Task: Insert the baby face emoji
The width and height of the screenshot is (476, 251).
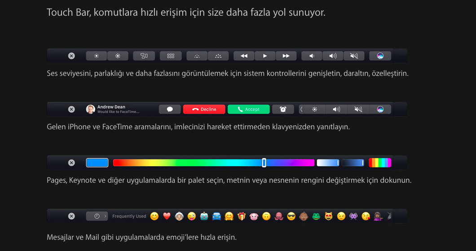Action: [x=304, y=216]
